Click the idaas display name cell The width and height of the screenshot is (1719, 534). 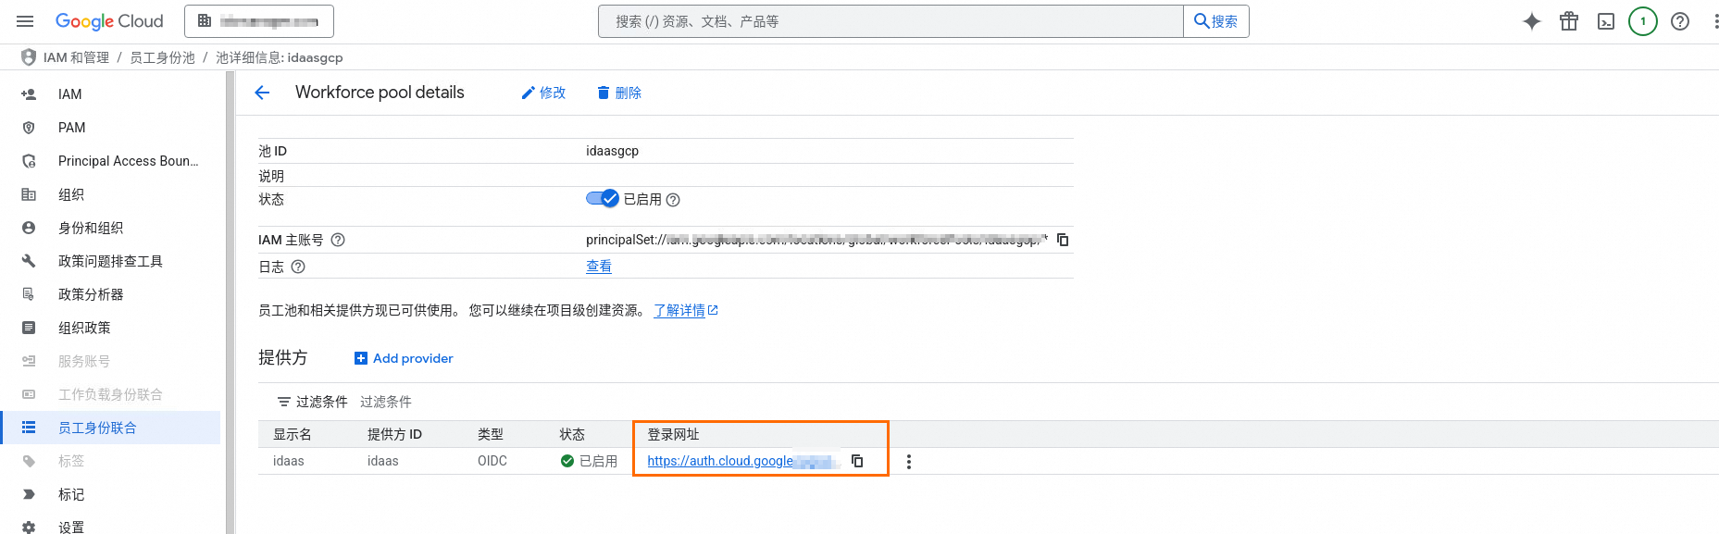(x=288, y=461)
